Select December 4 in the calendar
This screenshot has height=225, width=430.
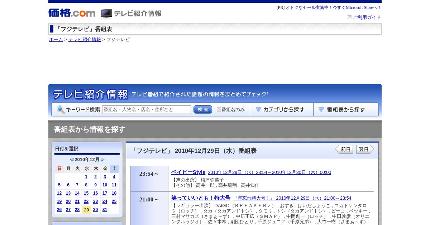coord(114,177)
